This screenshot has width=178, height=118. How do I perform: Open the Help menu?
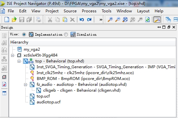tap(159, 11)
